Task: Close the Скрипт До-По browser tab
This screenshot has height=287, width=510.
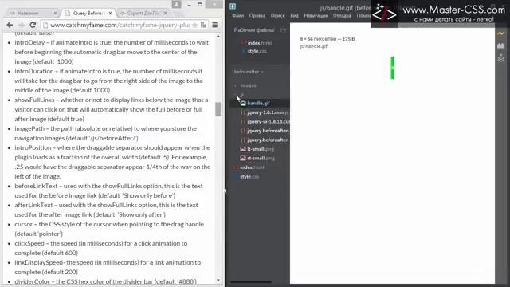Action: coord(165,14)
